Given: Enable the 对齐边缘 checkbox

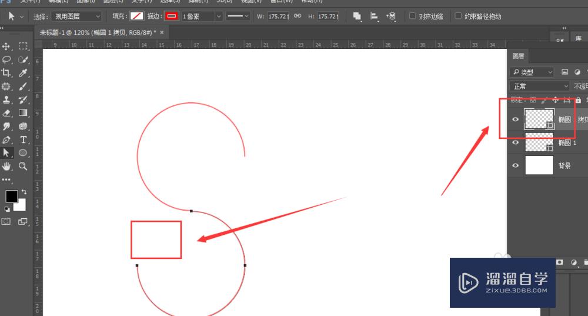Looking at the screenshot, I should (x=413, y=16).
